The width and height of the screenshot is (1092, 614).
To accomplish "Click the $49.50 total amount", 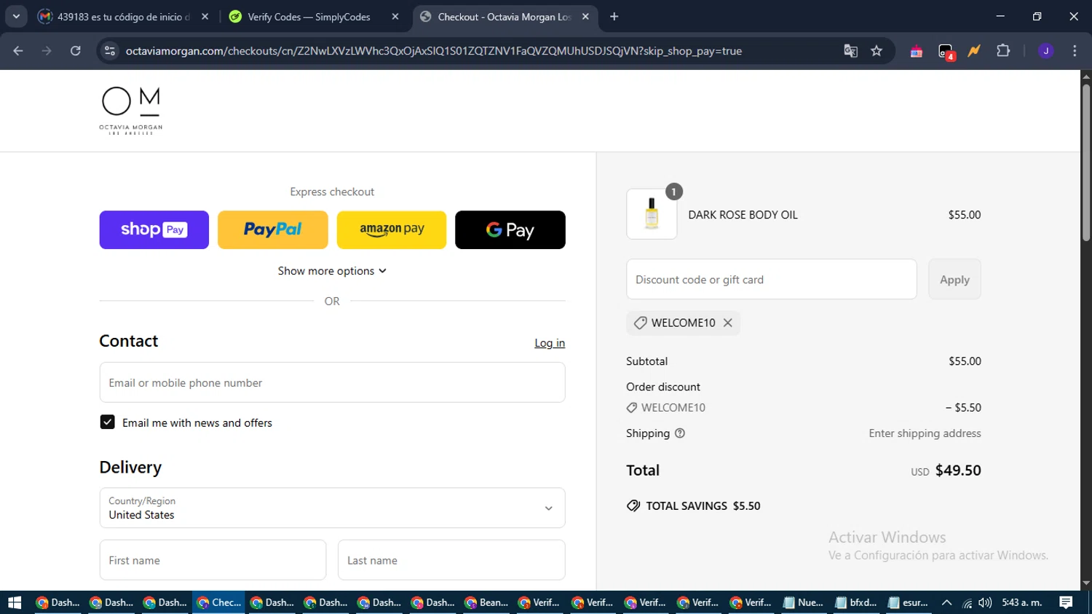I will (958, 471).
